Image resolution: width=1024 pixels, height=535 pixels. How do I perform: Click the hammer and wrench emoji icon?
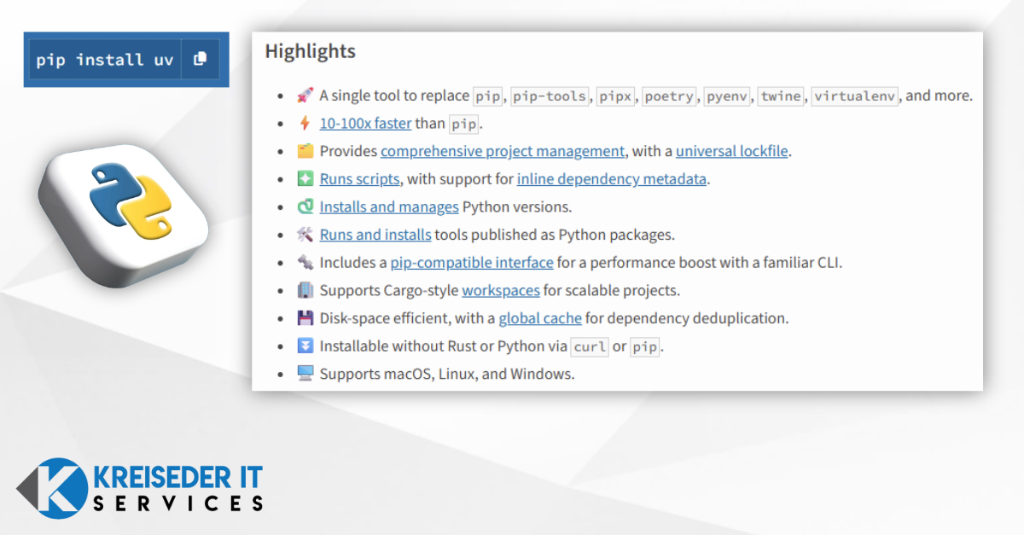(x=305, y=235)
